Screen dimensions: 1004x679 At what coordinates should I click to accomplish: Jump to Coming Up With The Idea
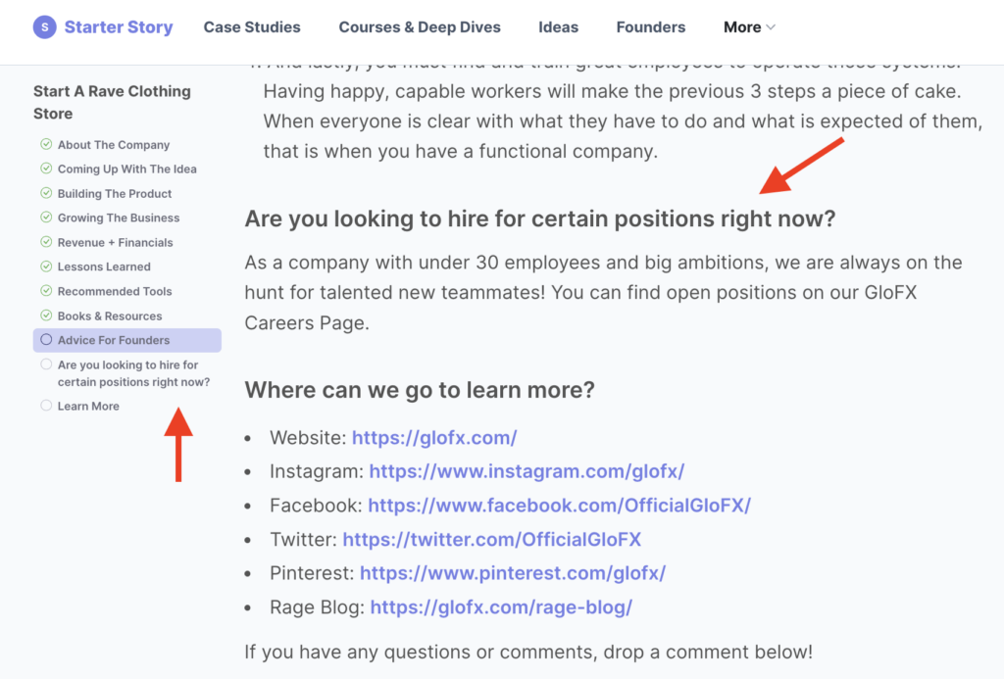126,169
